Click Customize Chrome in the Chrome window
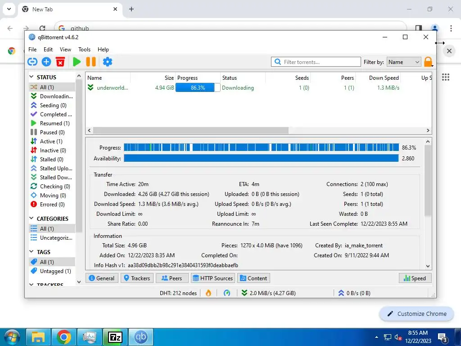Screen dimensions: 461x346 (x=417, y=314)
